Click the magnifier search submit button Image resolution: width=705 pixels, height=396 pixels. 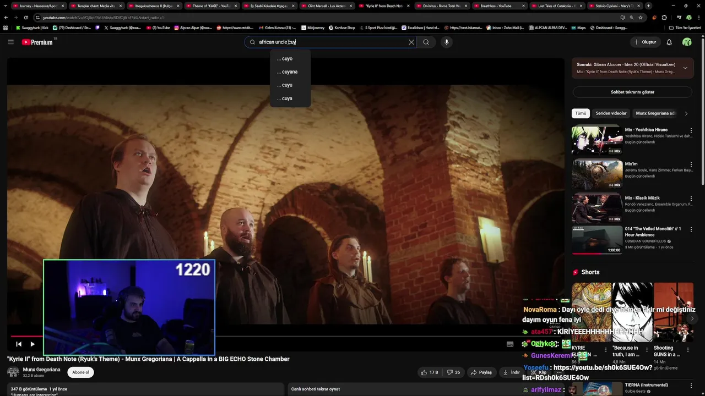[426, 42]
